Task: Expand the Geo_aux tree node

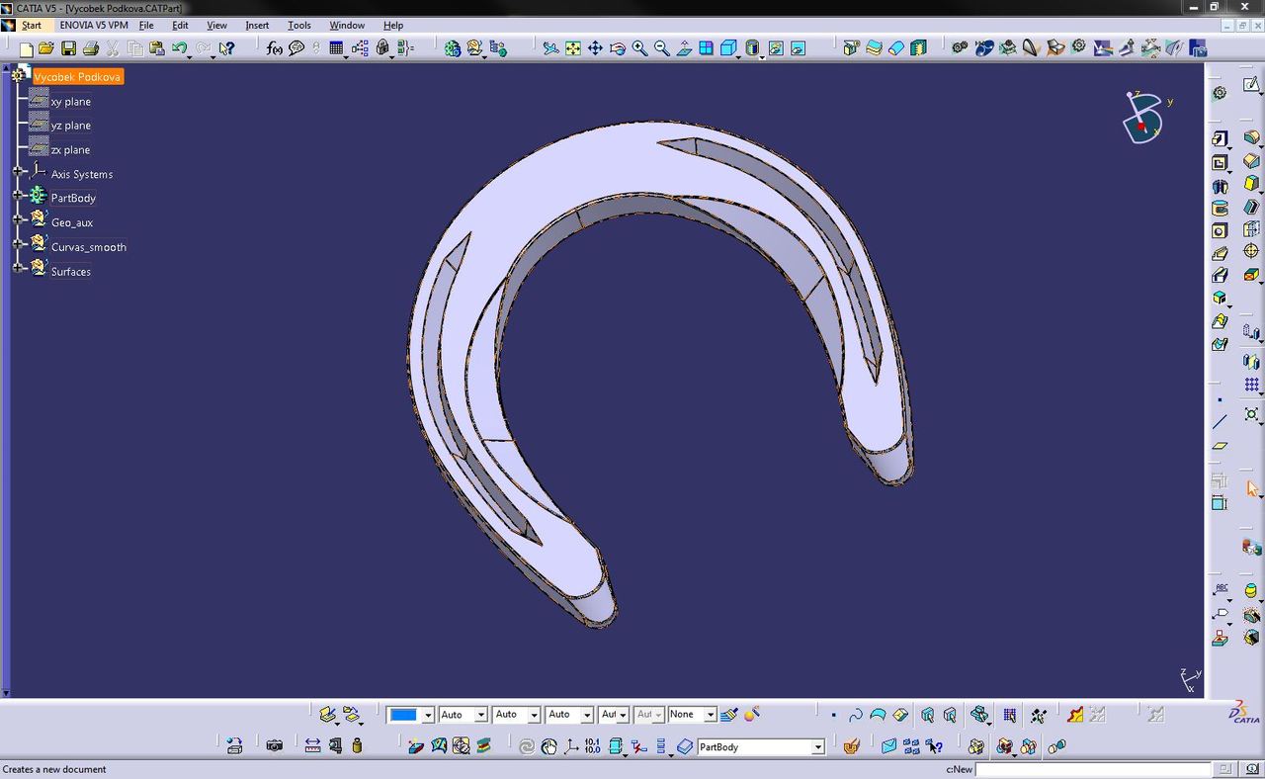Action: click(x=18, y=219)
